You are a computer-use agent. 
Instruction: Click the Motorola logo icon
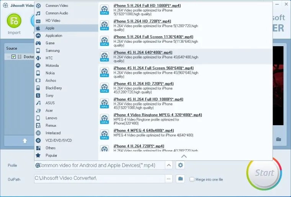point(38,65)
